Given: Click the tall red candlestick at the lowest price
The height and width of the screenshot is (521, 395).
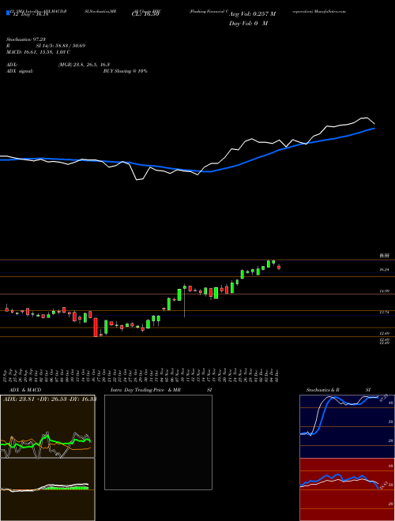Looking at the screenshot, I should point(96,328).
